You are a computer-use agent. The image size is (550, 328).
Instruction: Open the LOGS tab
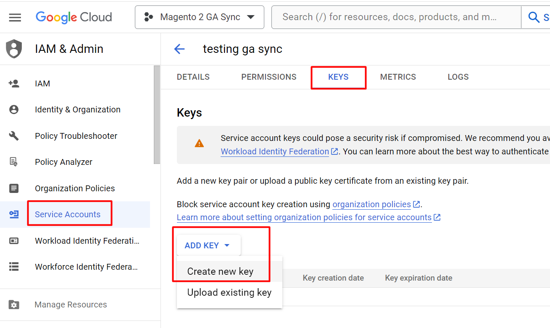[x=458, y=77]
